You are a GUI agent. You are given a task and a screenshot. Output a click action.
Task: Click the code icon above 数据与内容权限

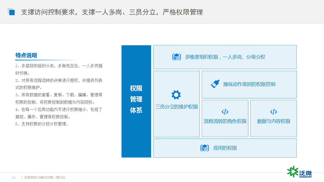[273, 112]
